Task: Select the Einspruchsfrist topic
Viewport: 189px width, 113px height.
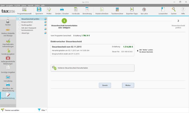Action: click(27, 22)
